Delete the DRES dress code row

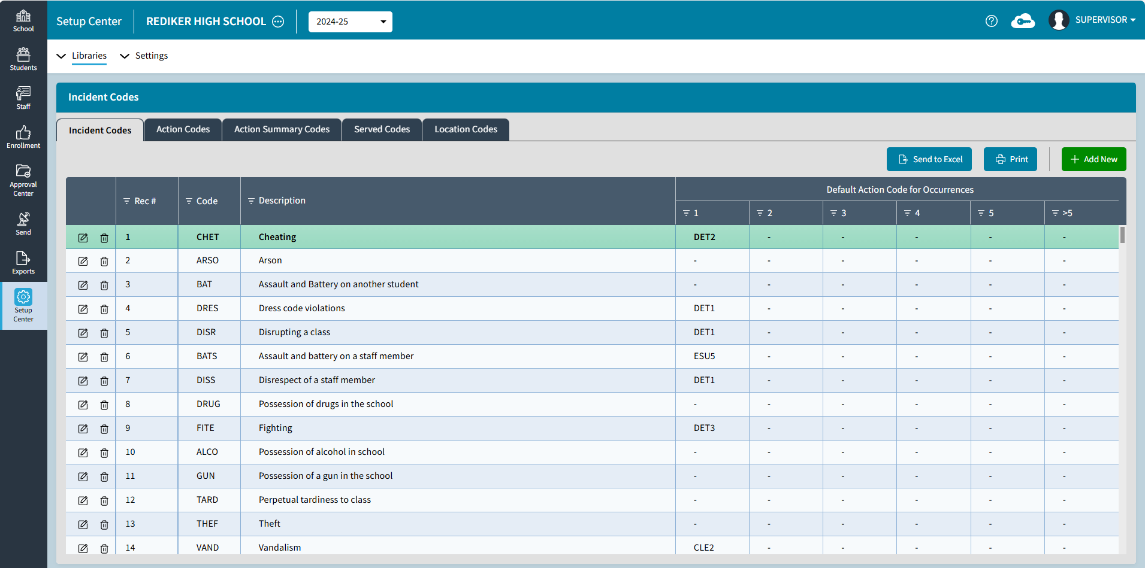pyautogui.click(x=104, y=309)
